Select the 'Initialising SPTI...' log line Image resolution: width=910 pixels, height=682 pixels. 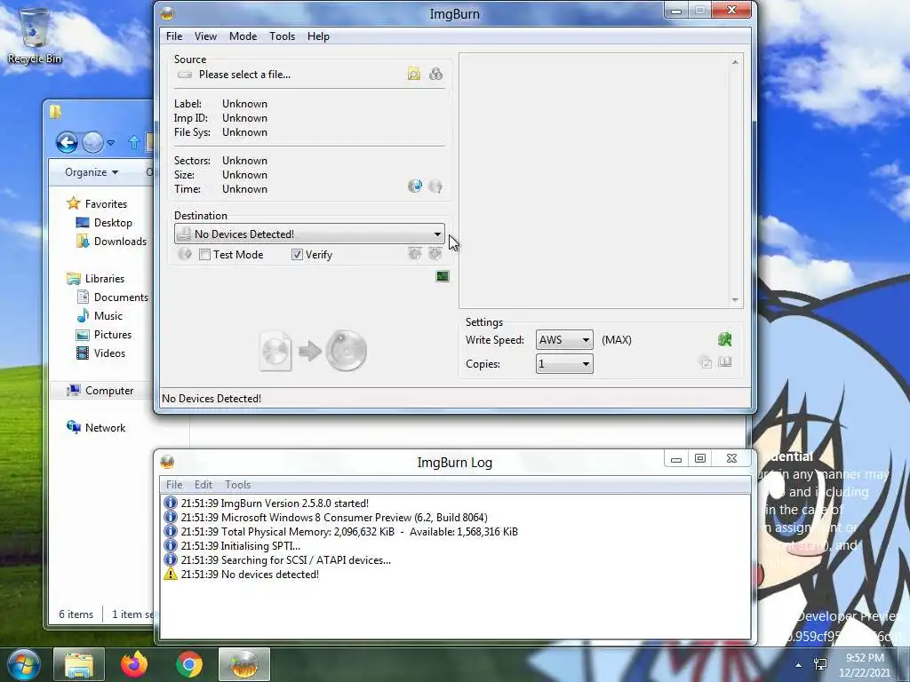point(240,546)
